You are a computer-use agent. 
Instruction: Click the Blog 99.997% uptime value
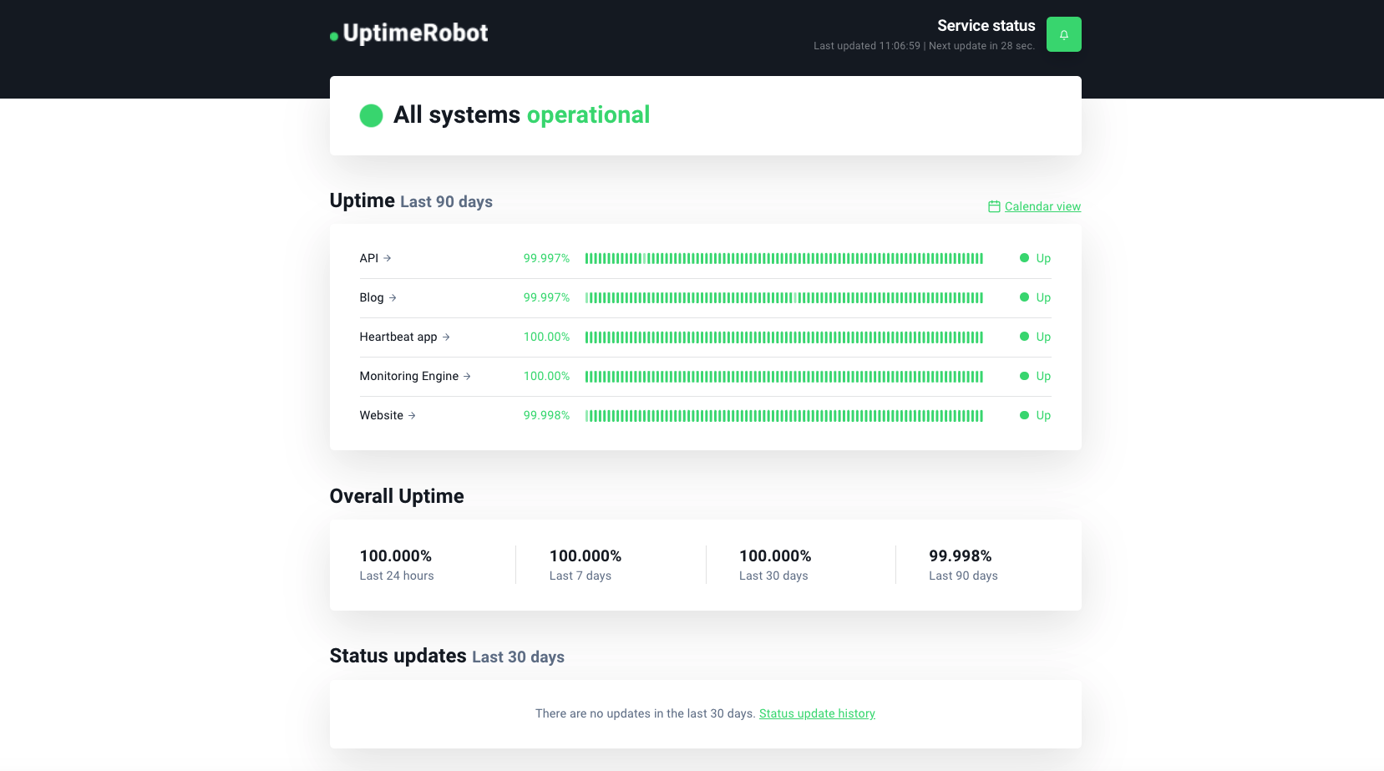point(546,297)
